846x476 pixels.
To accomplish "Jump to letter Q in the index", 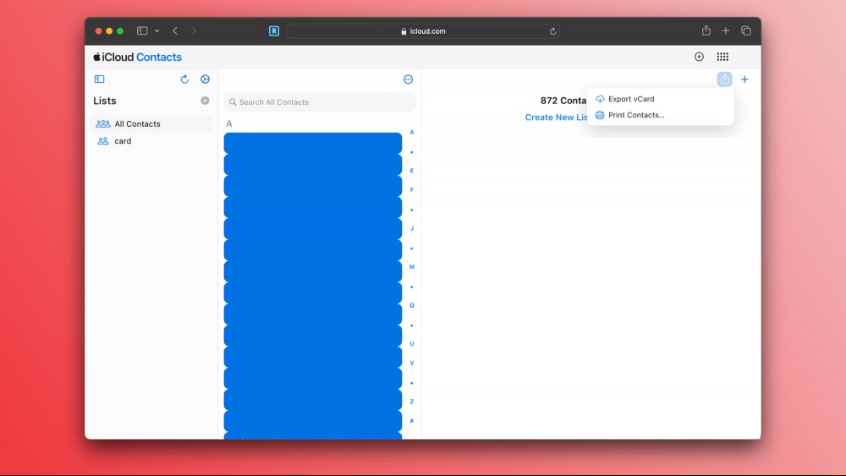I will [x=412, y=305].
